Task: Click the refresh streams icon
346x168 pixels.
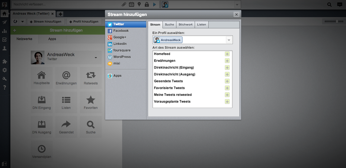Action: pyautogui.click(x=16, y=22)
